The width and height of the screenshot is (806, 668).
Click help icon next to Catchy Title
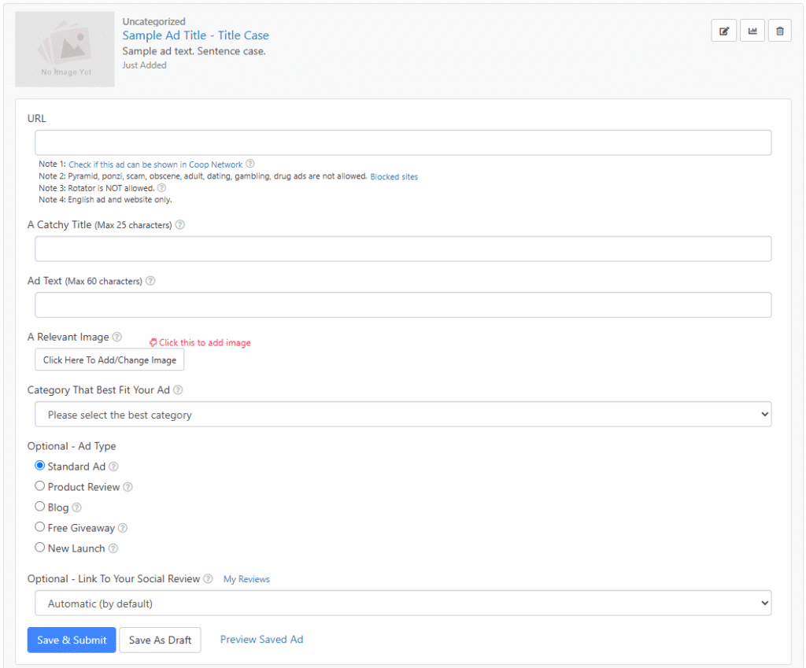pyautogui.click(x=179, y=225)
